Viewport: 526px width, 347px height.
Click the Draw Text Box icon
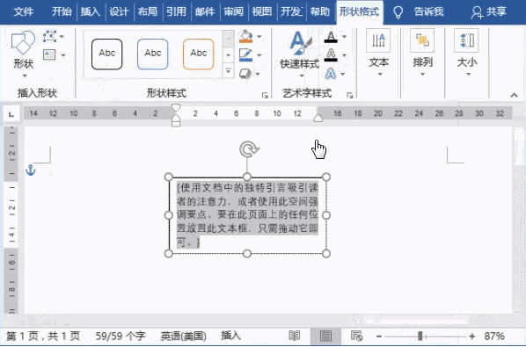pos(49,54)
